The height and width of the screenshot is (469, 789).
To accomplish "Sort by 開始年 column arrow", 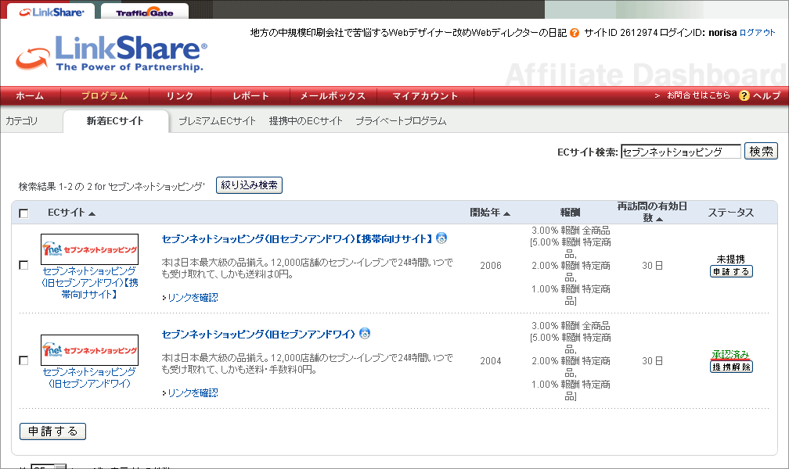I will click(x=506, y=213).
